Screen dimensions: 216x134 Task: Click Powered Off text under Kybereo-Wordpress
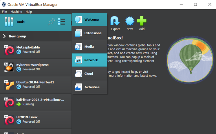click(31, 69)
